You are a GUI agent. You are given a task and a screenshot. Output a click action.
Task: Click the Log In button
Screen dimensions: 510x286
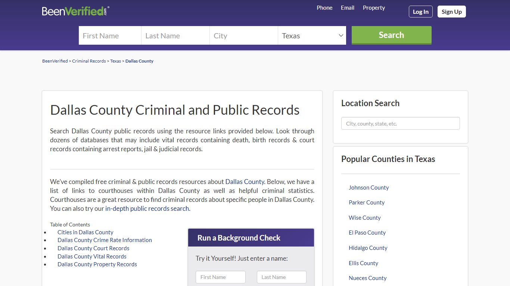pyautogui.click(x=421, y=12)
